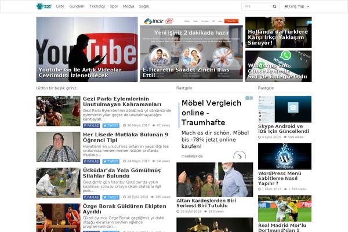
Task: Click Real Madrid Dortmund match thumbnail
Action: (285, 208)
